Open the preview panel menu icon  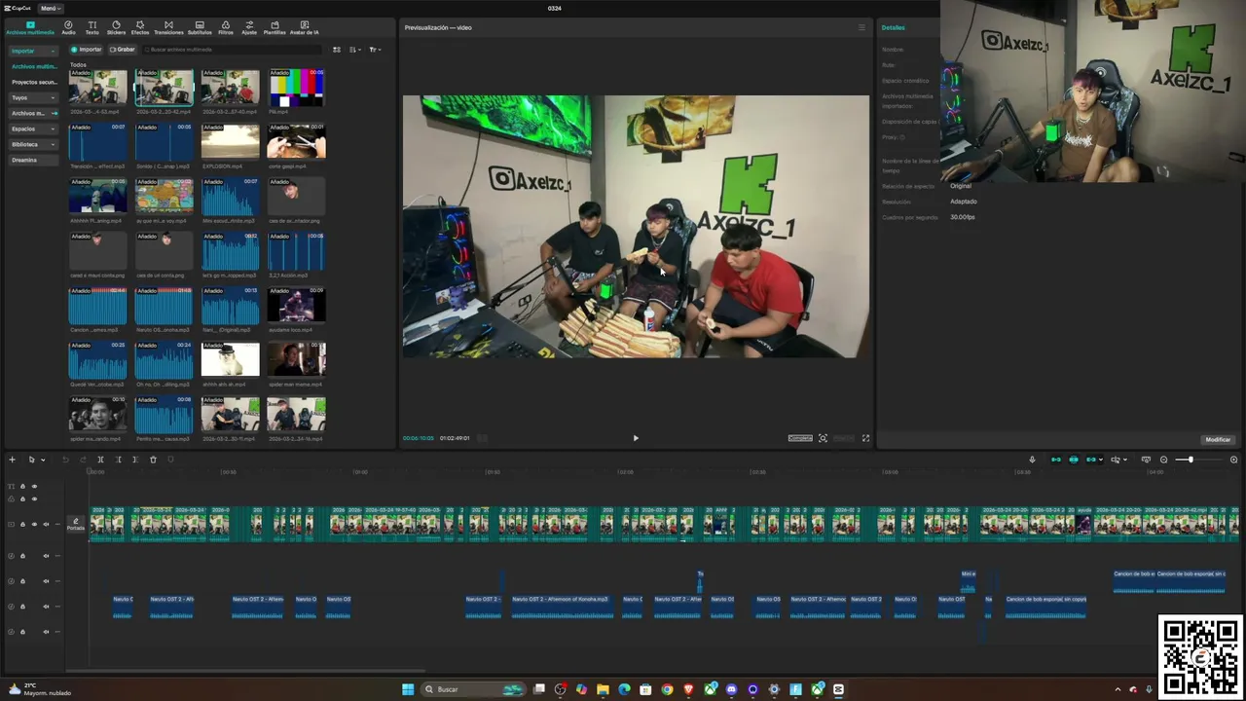point(861,27)
